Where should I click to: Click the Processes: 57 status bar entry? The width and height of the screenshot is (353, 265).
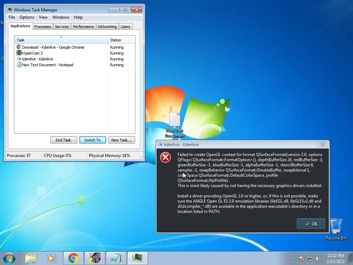(x=19, y=156)
